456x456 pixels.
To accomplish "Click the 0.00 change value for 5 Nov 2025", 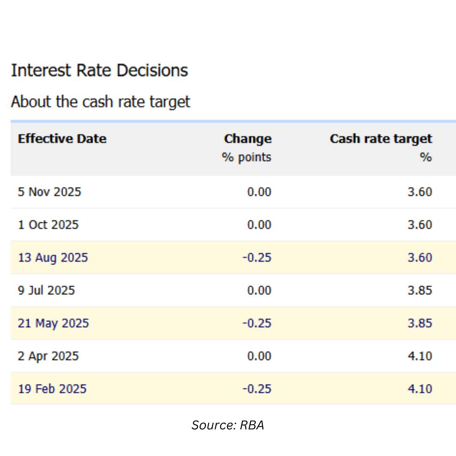I will tap(259, 192).
